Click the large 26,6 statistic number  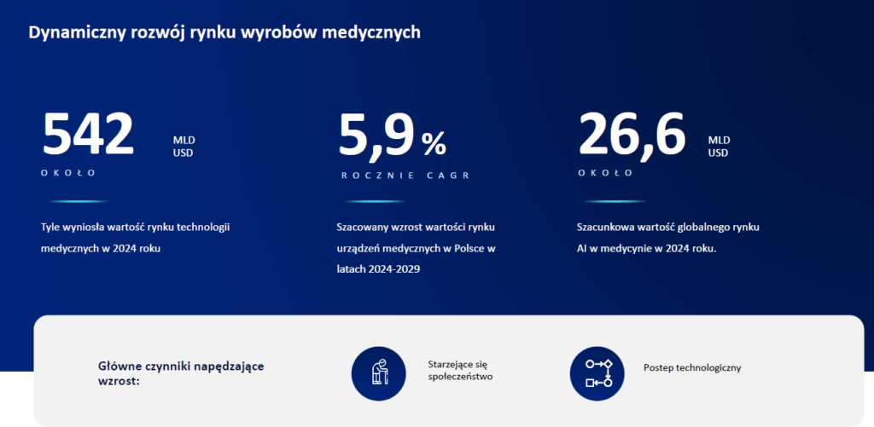[632, 135]
